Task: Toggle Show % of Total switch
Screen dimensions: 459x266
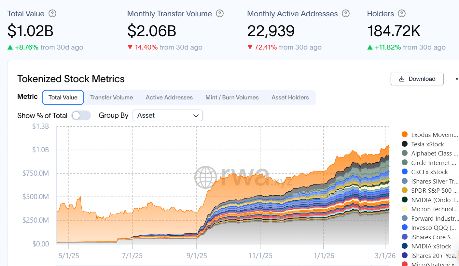Action: (81, 115)
